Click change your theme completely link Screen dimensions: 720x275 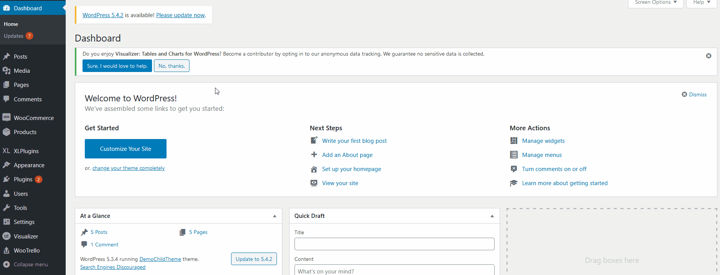tap(128, 168)
